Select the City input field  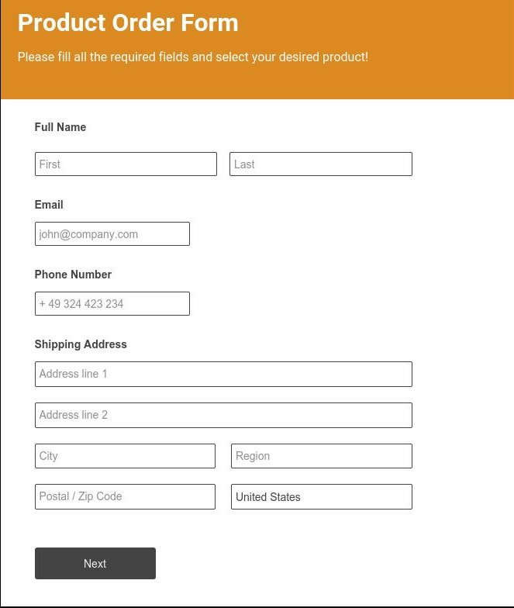[x=125, y=456]
